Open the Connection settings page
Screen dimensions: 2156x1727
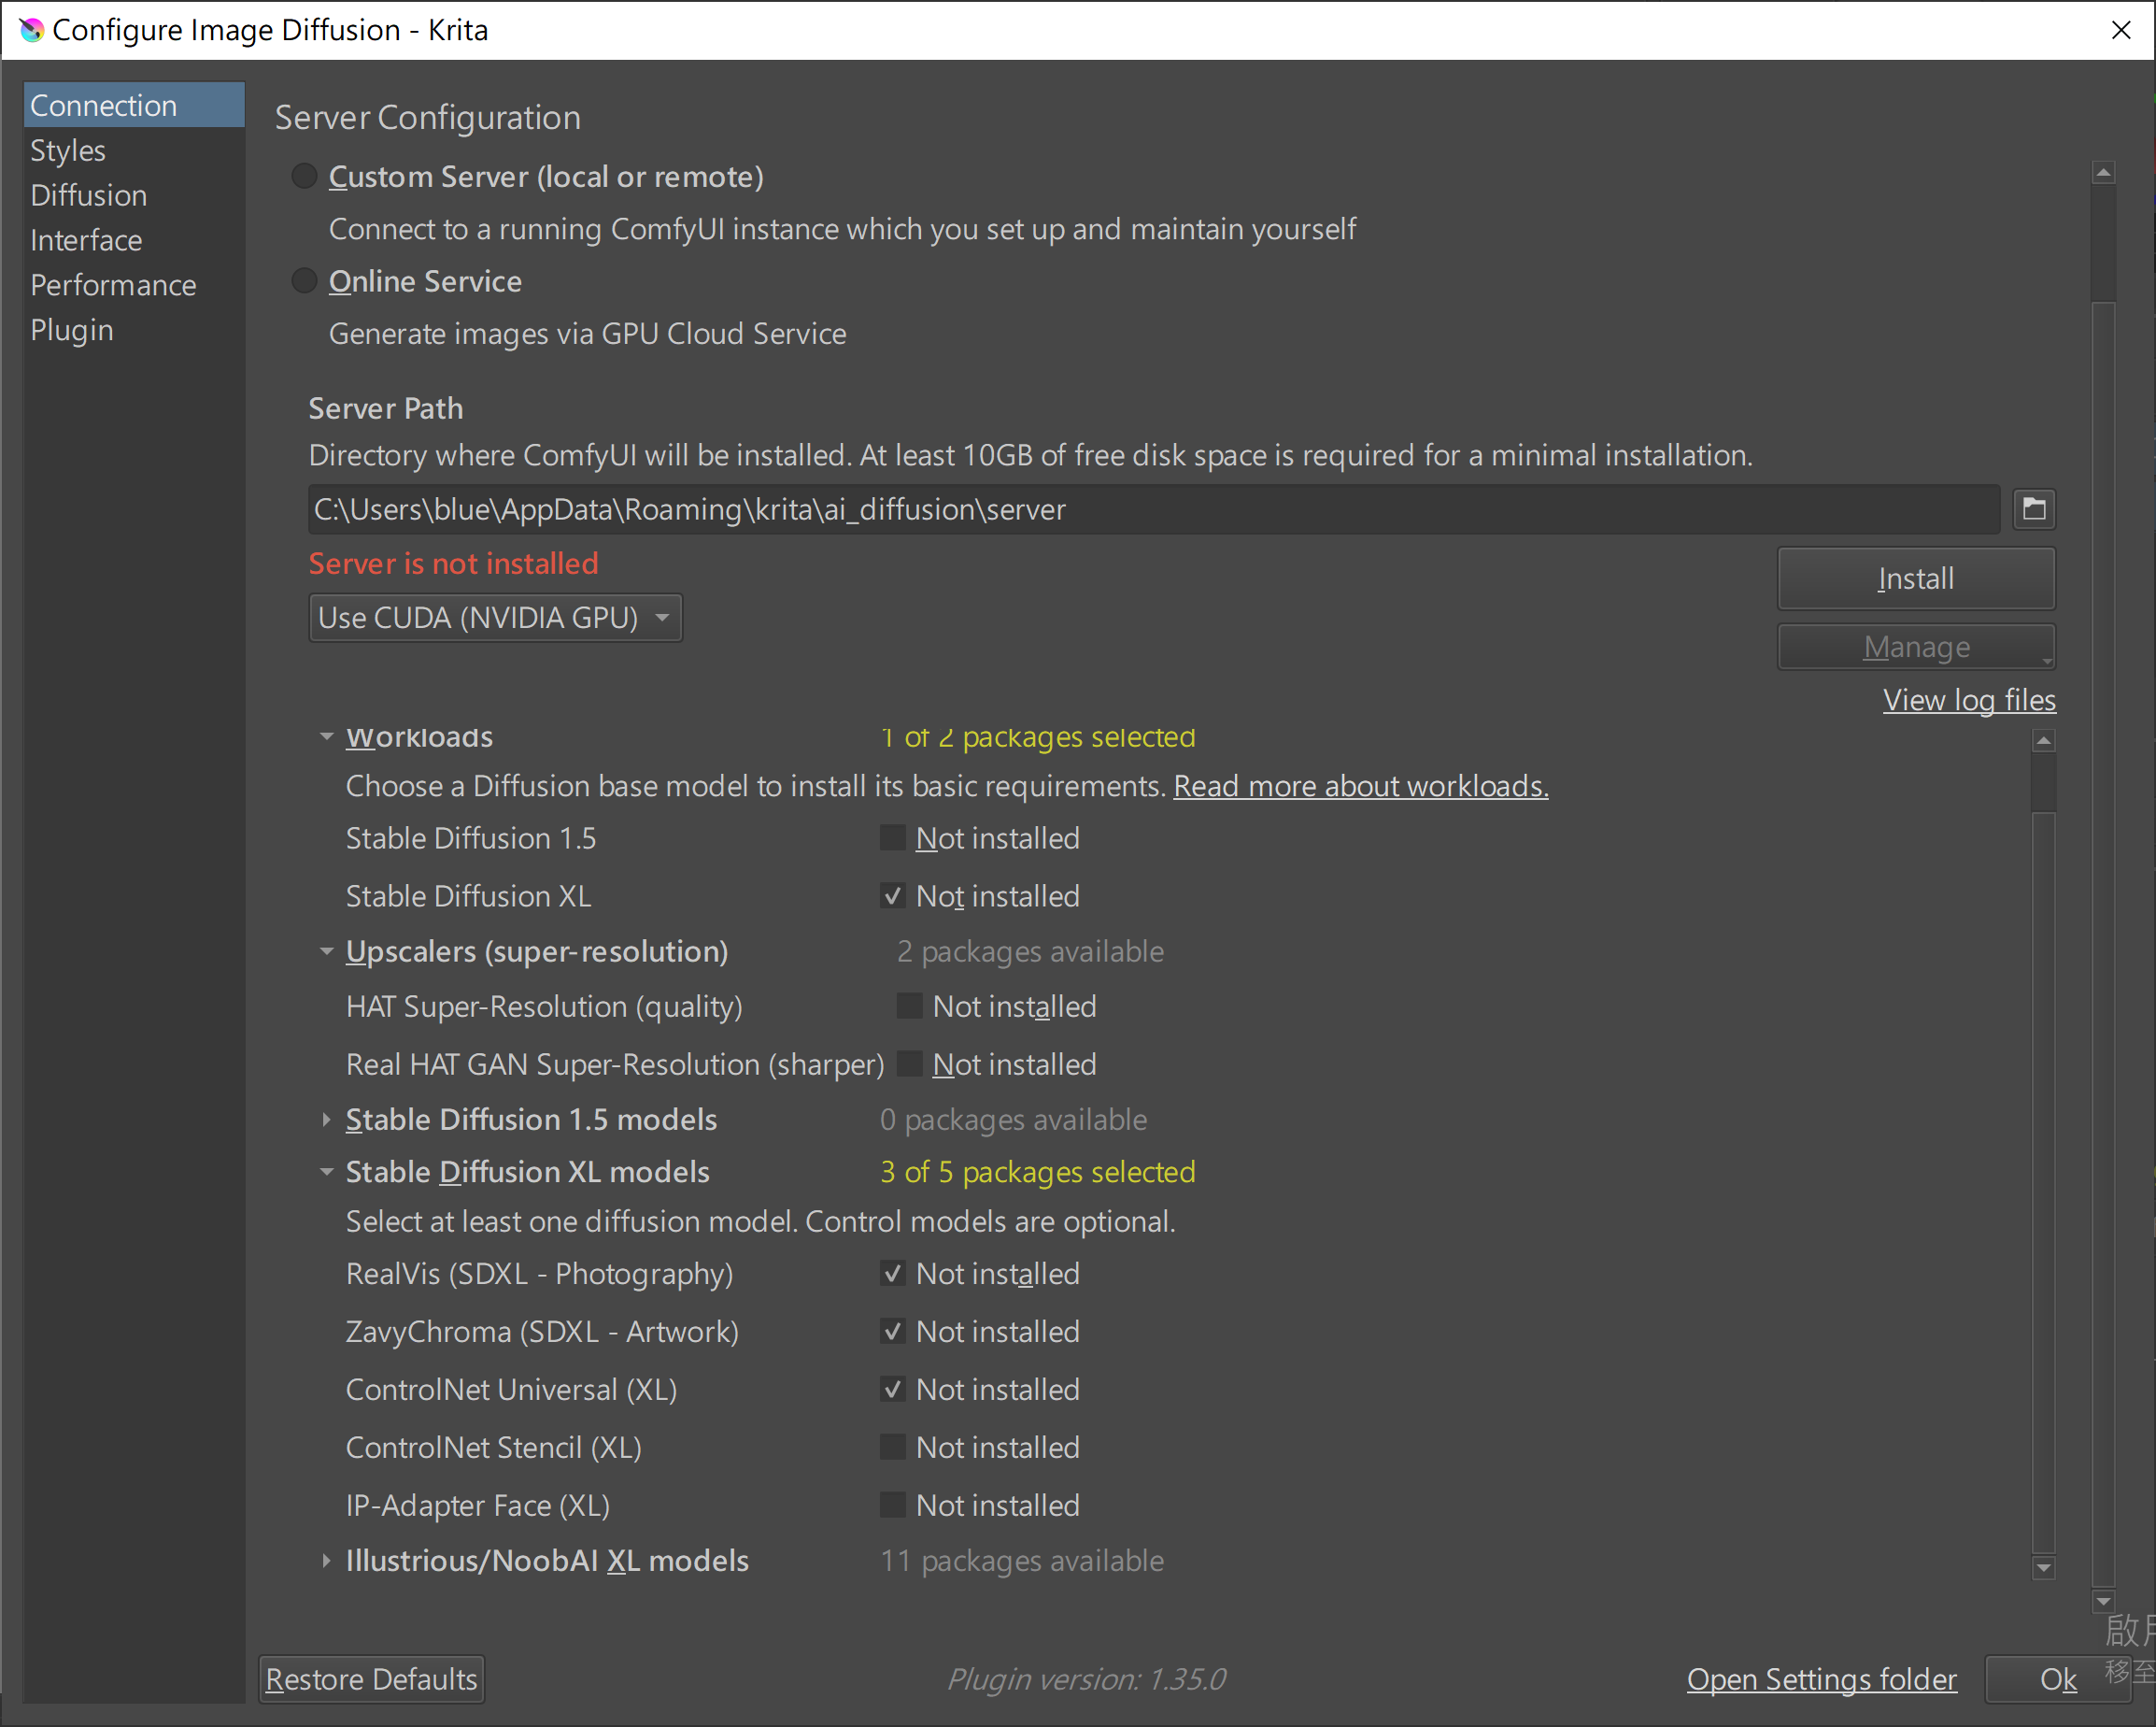tap(134, 105)
